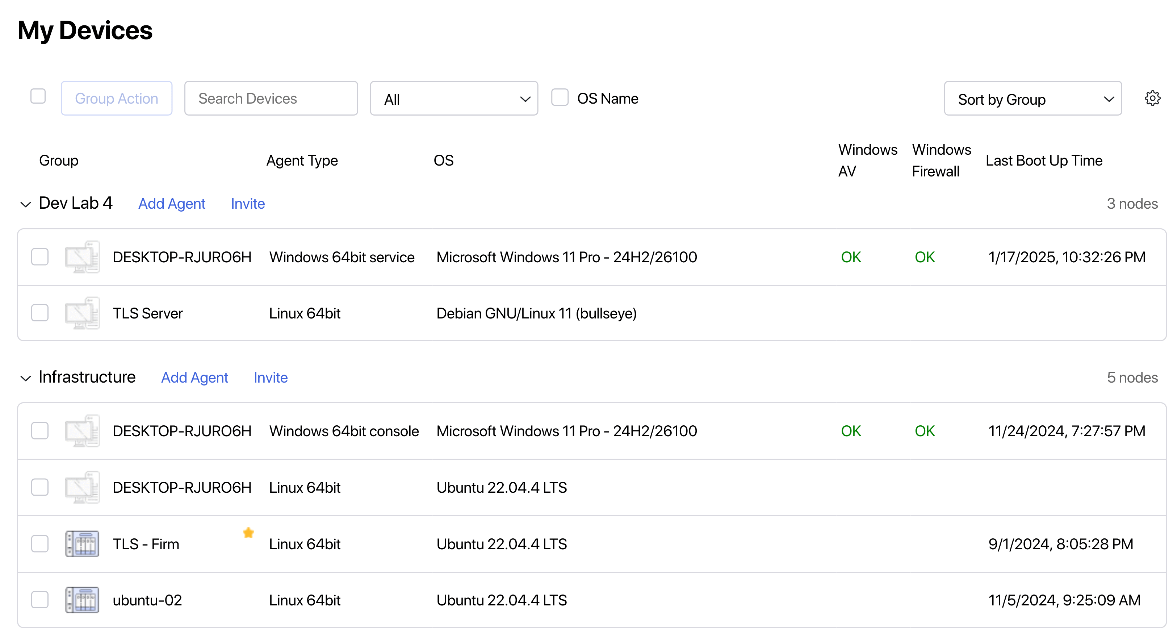The image size is (1173, 642).
Task: Click the star icon on TLS - Firm
Action: (248, 533)
